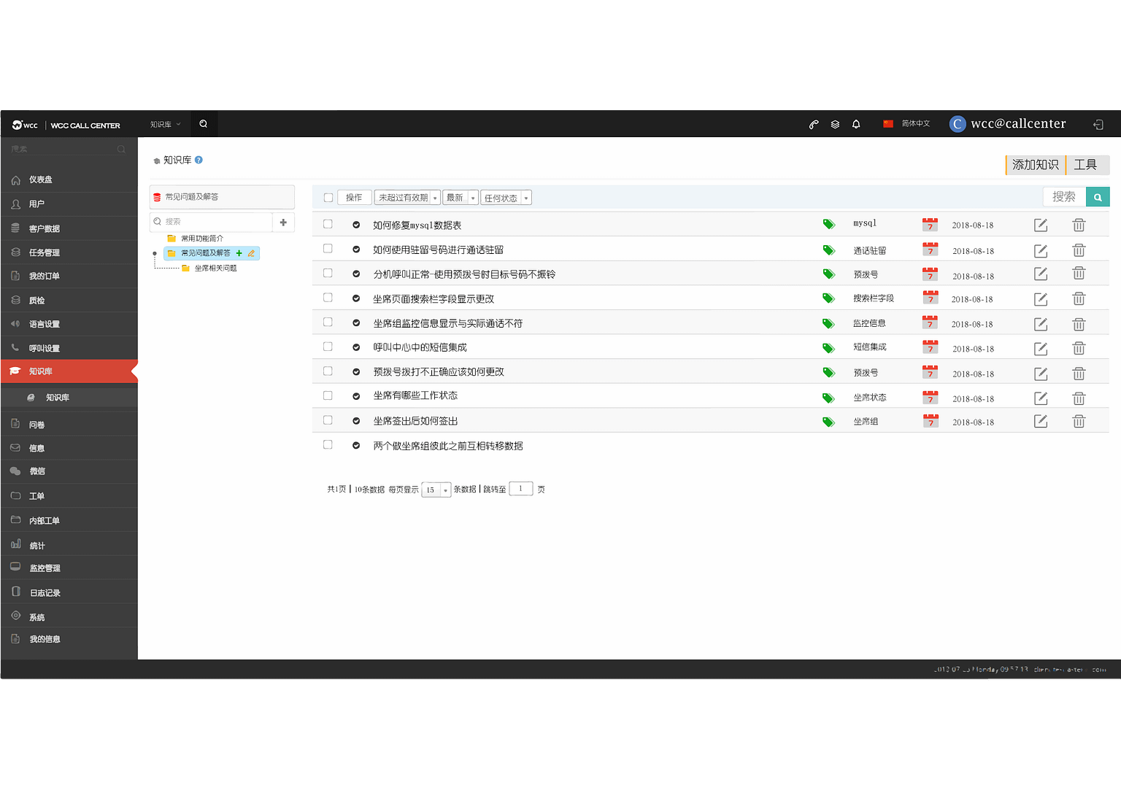Open the notification bell icon
Image resolution: width=1121 pixels, height=788 pixels.
pyautogui.click(x=856, y=125)
